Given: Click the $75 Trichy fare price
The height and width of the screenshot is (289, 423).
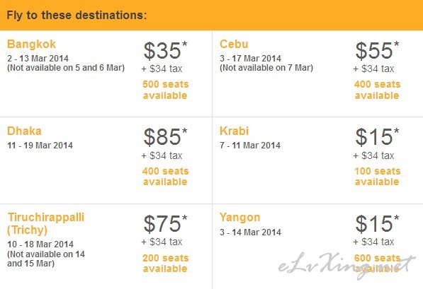Looking at the screenshot, I should click(165, 223).
